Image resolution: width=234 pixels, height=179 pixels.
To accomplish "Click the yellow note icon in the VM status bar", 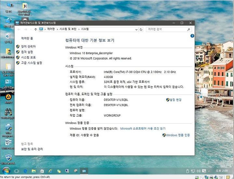I will pyautogui.click(x=228, y=177).
